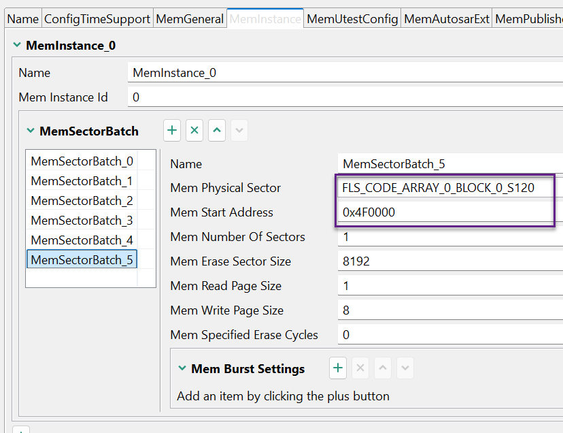Switch to the MemAutosarExt tab
Image resolution: width=563 pixels, height=433 pixels.
point(446,18)
